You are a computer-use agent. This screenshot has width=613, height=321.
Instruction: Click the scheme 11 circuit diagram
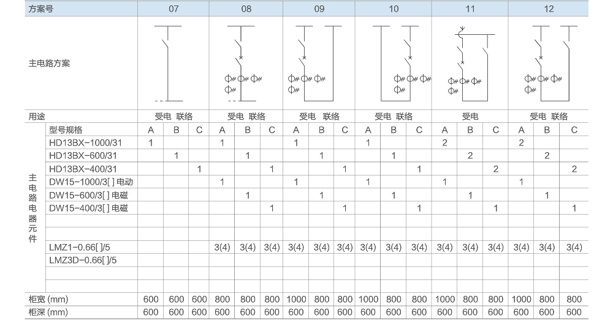[x=469, y=63]
